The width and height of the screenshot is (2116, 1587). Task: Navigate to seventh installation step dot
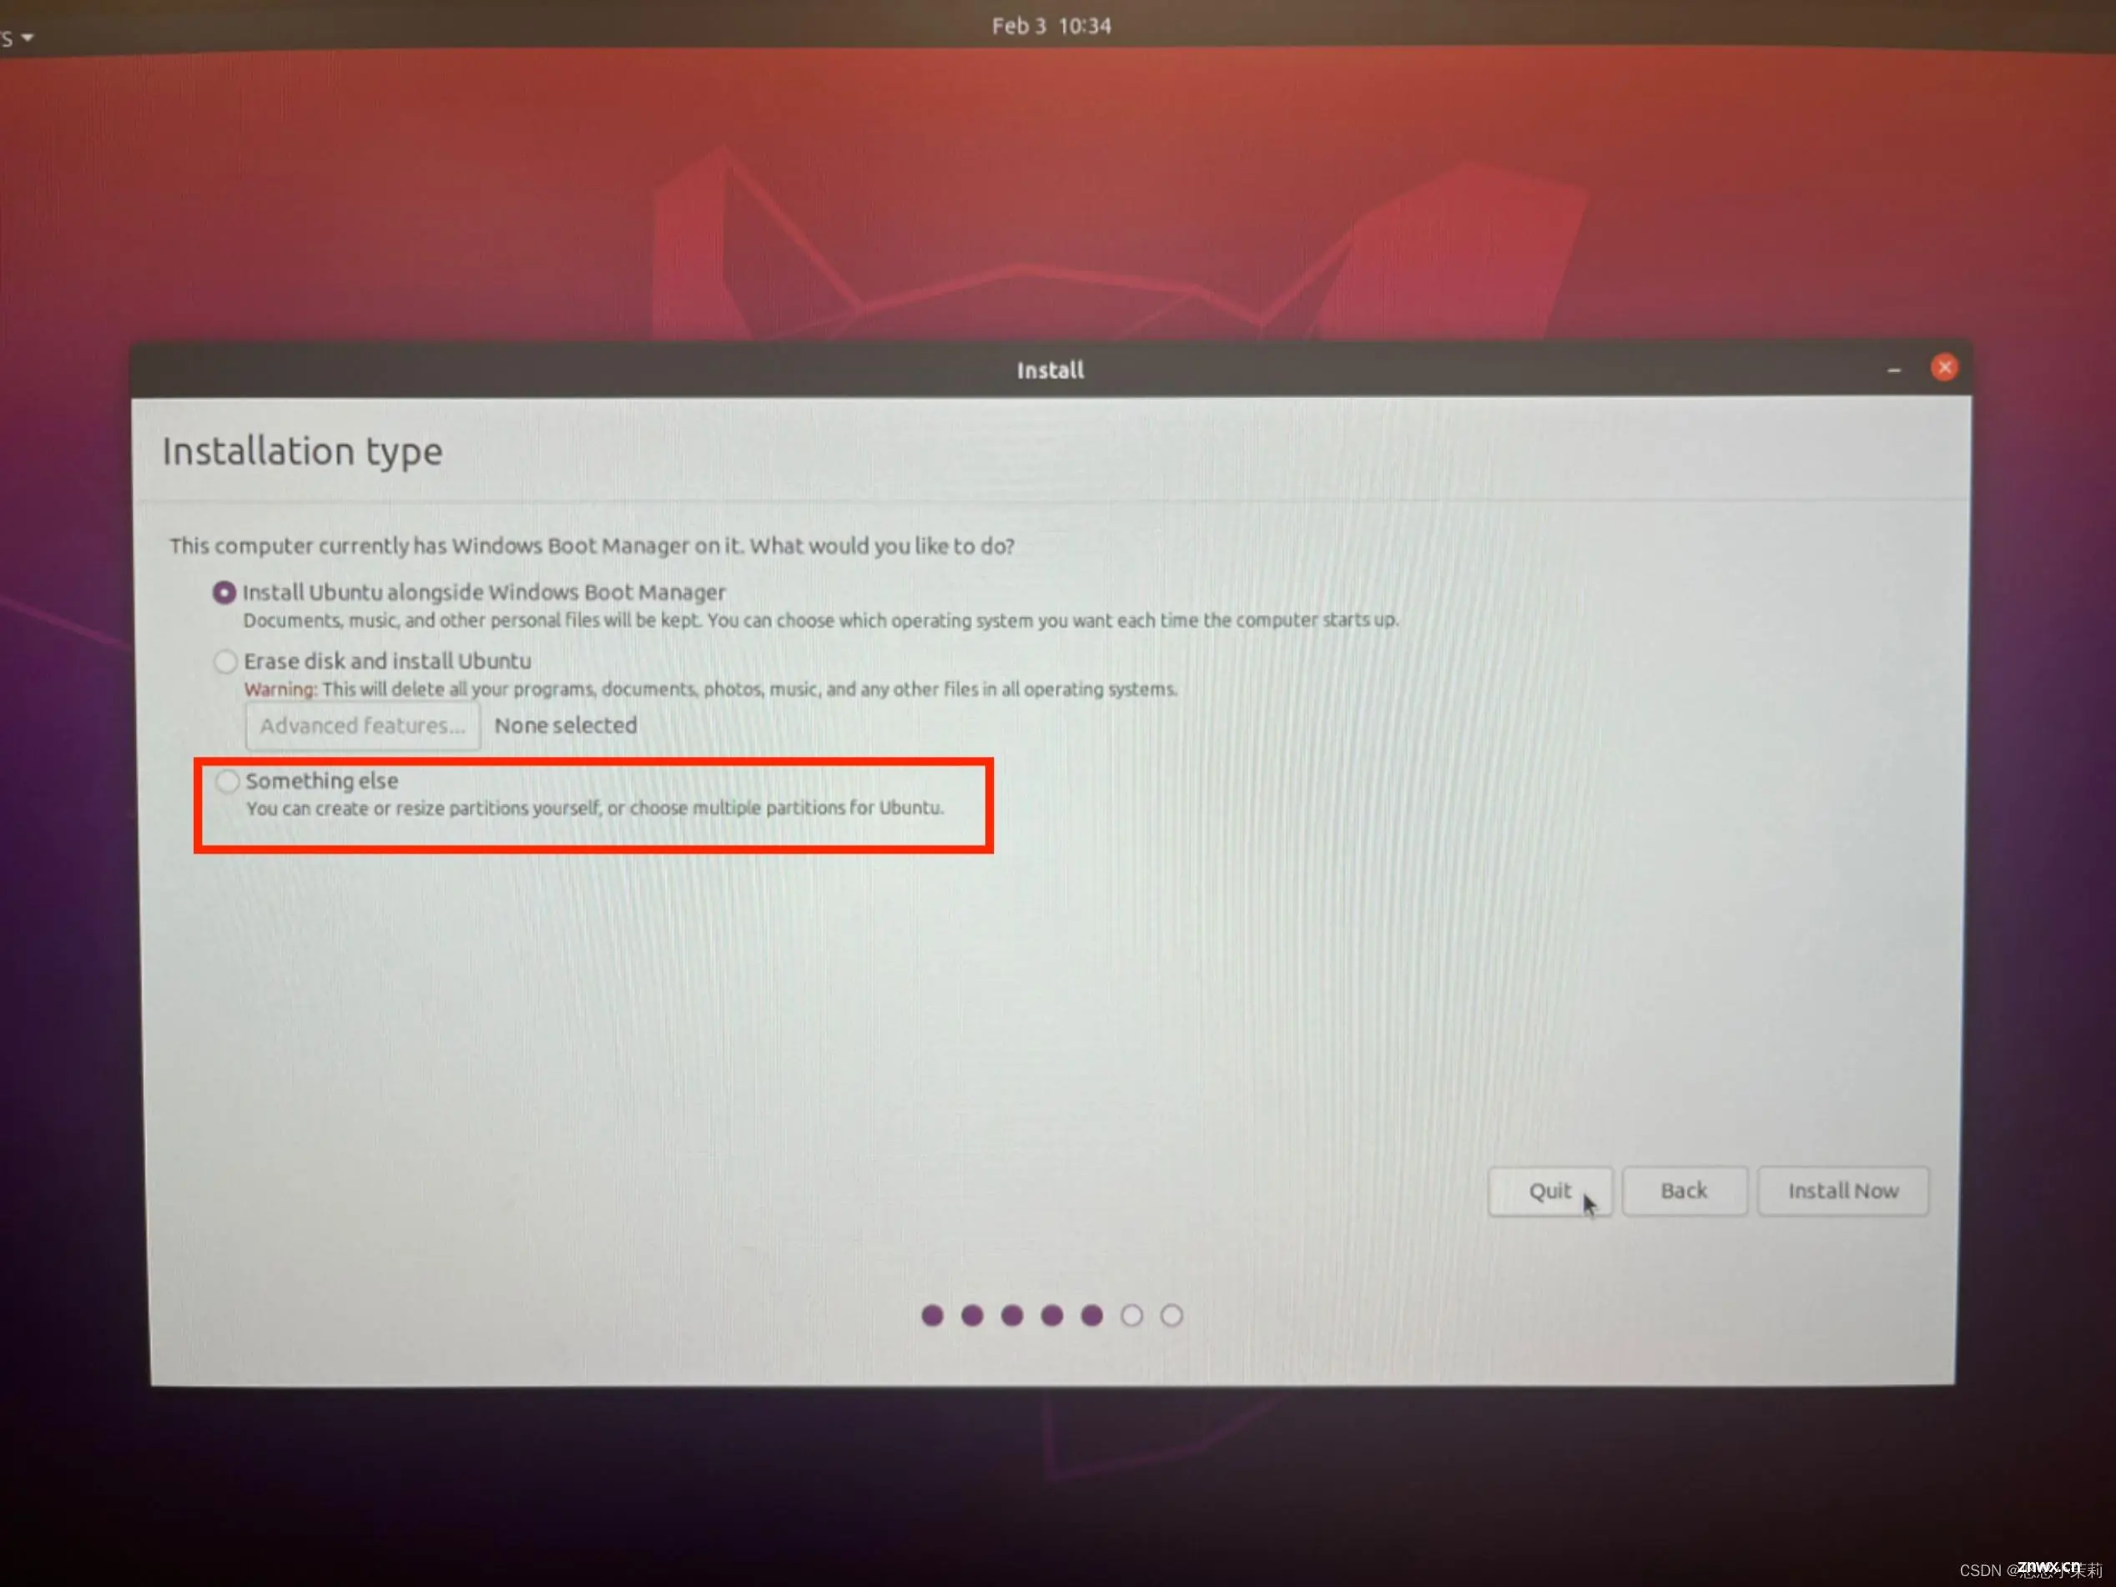click(1171, 1315)
